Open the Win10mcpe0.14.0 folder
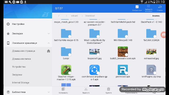Image resolution: width=169 pixels, height=95 pixels. coord(123,34)
